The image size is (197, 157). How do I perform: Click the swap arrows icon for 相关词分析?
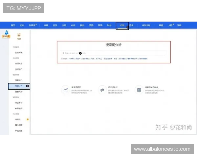(x=102, y=90)
